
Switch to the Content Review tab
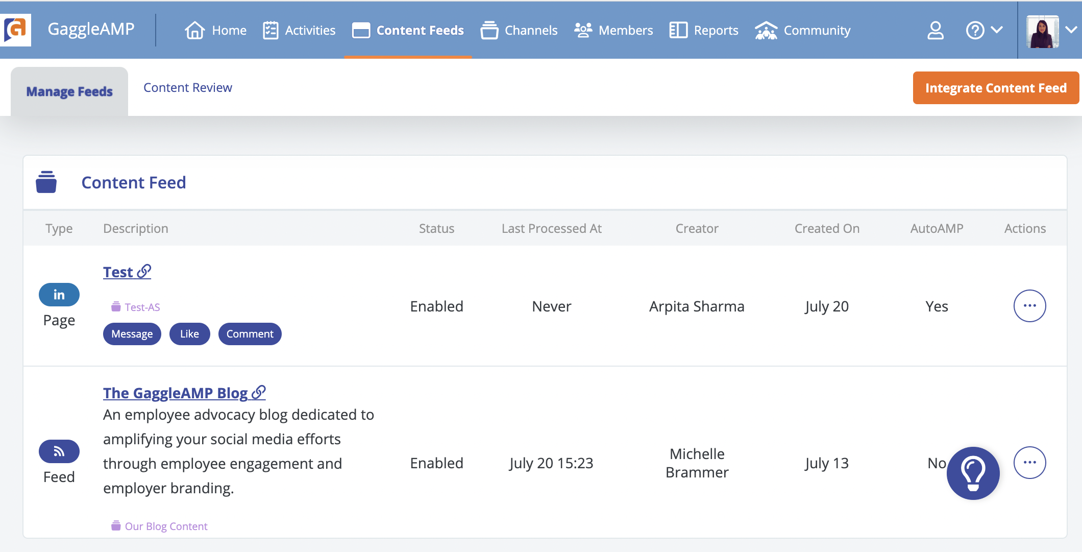[x=188, y=87]
